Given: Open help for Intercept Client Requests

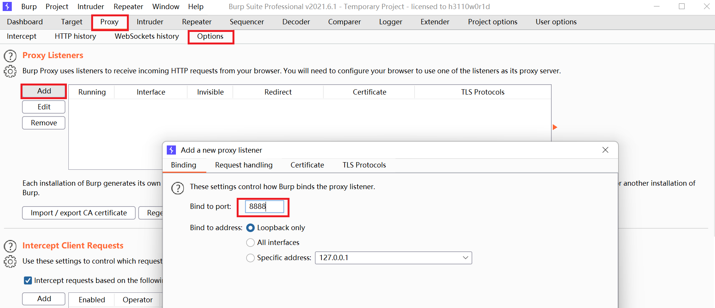Looking at the screenshot, I should [10, 246].
